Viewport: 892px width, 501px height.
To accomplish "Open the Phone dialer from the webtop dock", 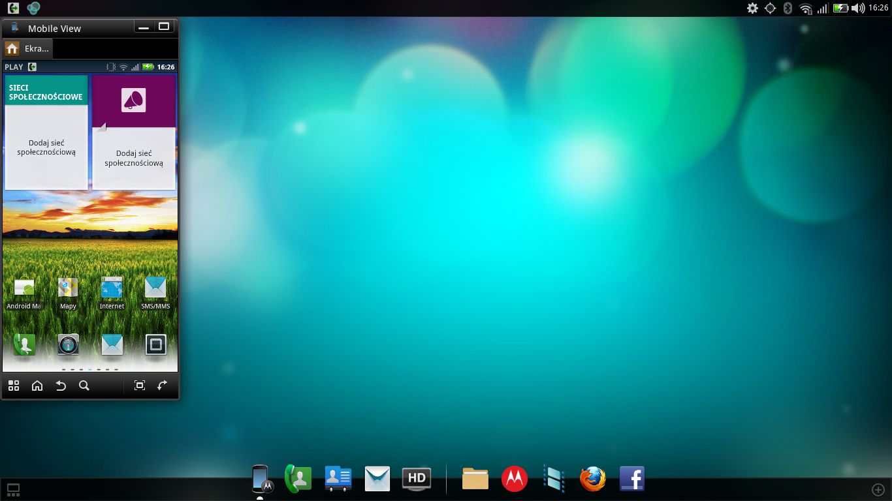I will point(298,479).
